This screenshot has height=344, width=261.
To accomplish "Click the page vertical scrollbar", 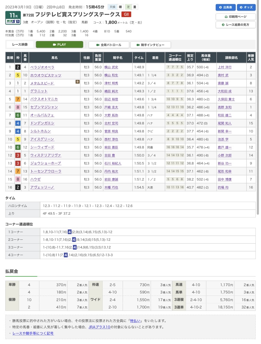I will click(258, 107).
